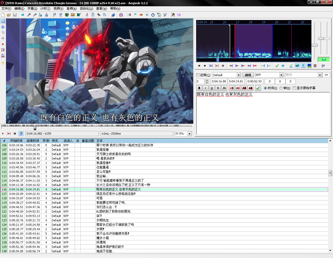333x258 pixels.
Task: Toggle the override tag hiding icon
Action: [179, 15]
